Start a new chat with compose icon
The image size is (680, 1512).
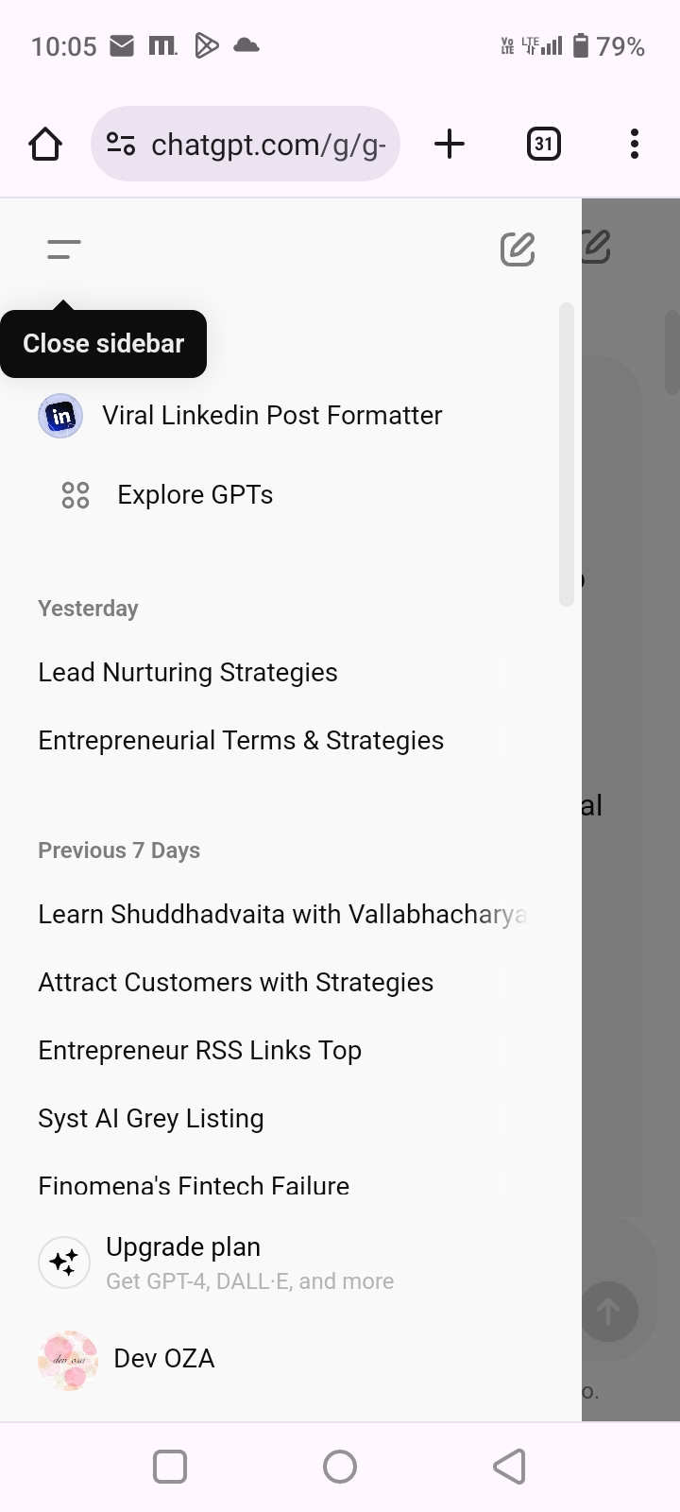click(x=518, y=249)
